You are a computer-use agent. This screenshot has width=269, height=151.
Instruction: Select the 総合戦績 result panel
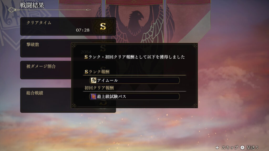click(46, 100)
